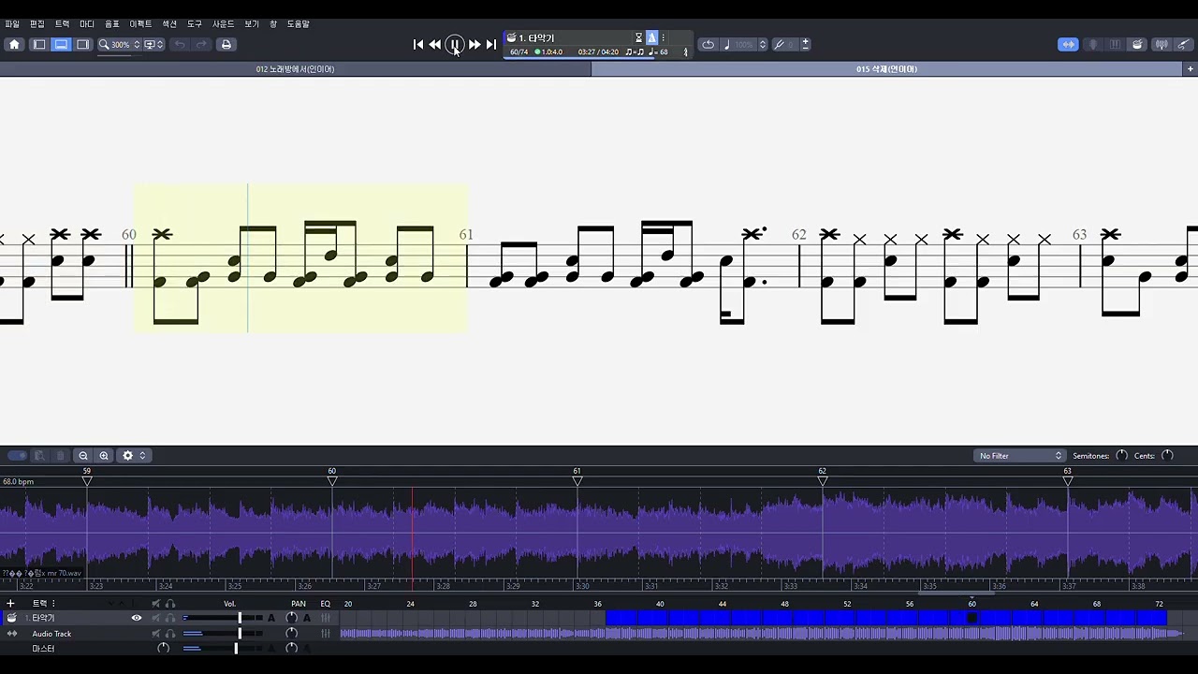Open the 트랙 menu

coord(62,24)
